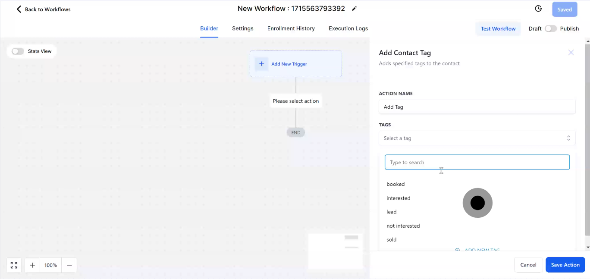Open the version history clock icon

538,9
